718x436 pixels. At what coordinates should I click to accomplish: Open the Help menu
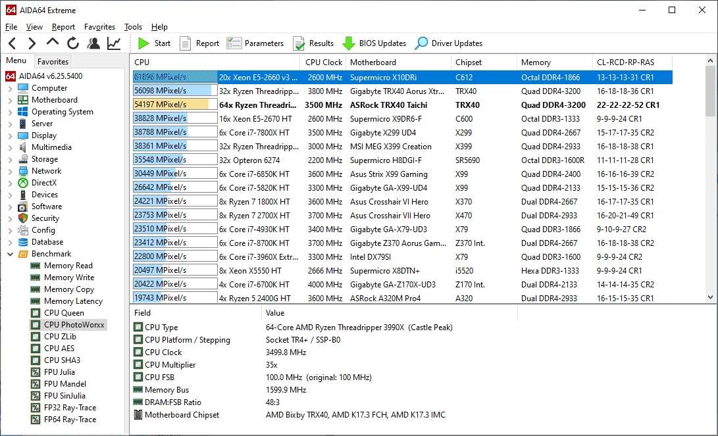click(159, 26)
